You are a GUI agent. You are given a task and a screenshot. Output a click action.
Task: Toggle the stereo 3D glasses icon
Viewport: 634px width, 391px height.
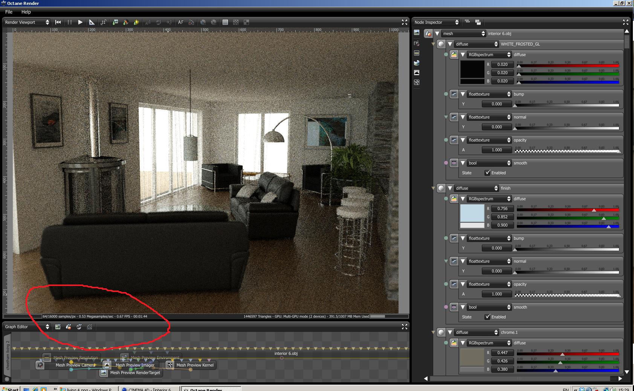[x=191, y=22]
